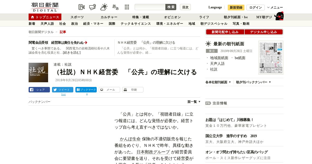Share article on Facebook

[x=39, y=90]
